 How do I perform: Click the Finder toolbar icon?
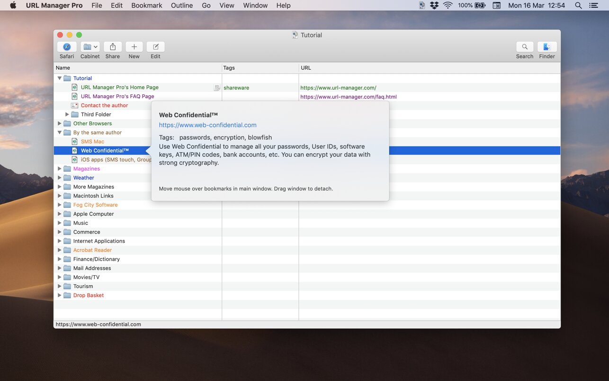click(x=546, y=47)
